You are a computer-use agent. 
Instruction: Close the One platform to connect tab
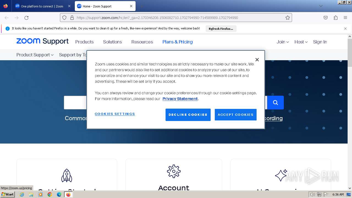(69, 6)
